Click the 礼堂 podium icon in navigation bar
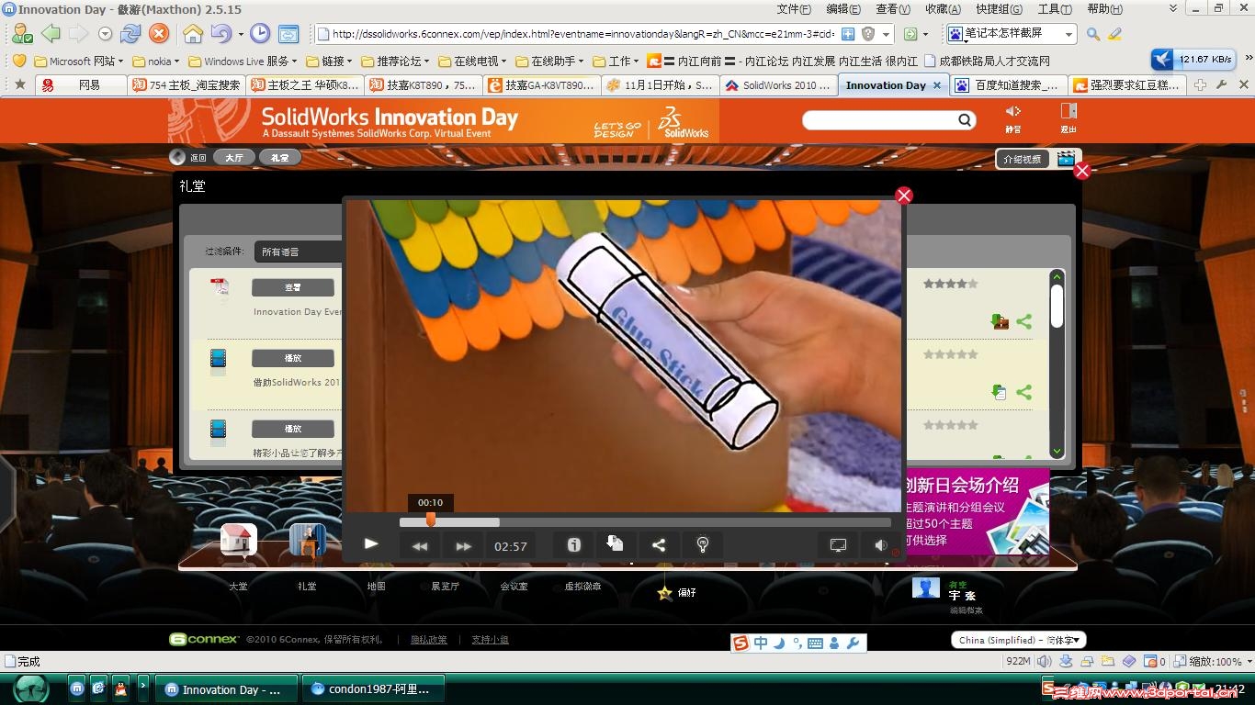The height and width of the screenshot is (705, 1255). (x=307, y=540)
